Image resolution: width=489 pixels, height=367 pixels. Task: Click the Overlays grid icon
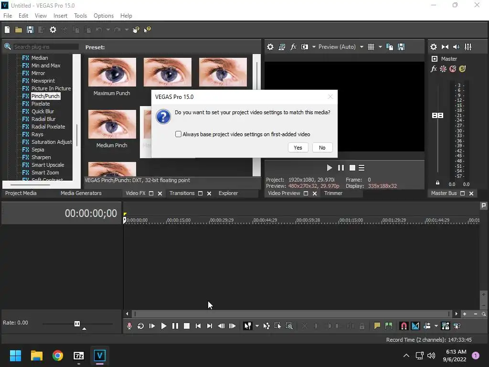pyautogui.click(x=371, y=47)
